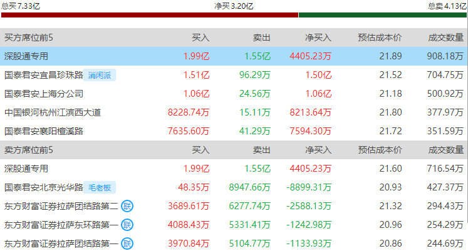This screenshot has width=468, height=251.
Task: Sort by 卖出 in buyer table header
Action: [x=261, y=37]
